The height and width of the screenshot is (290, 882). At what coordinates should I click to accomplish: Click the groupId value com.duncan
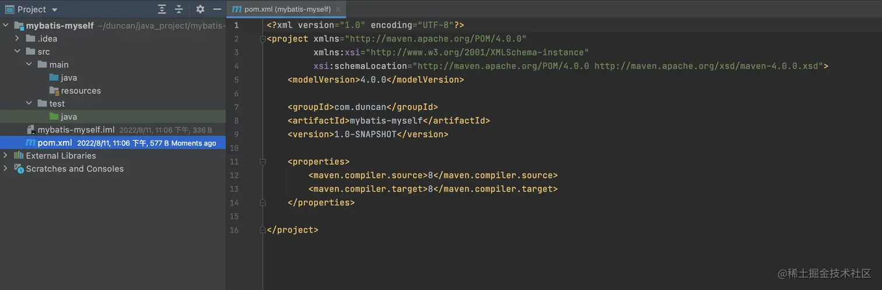(x=360, y=107)
